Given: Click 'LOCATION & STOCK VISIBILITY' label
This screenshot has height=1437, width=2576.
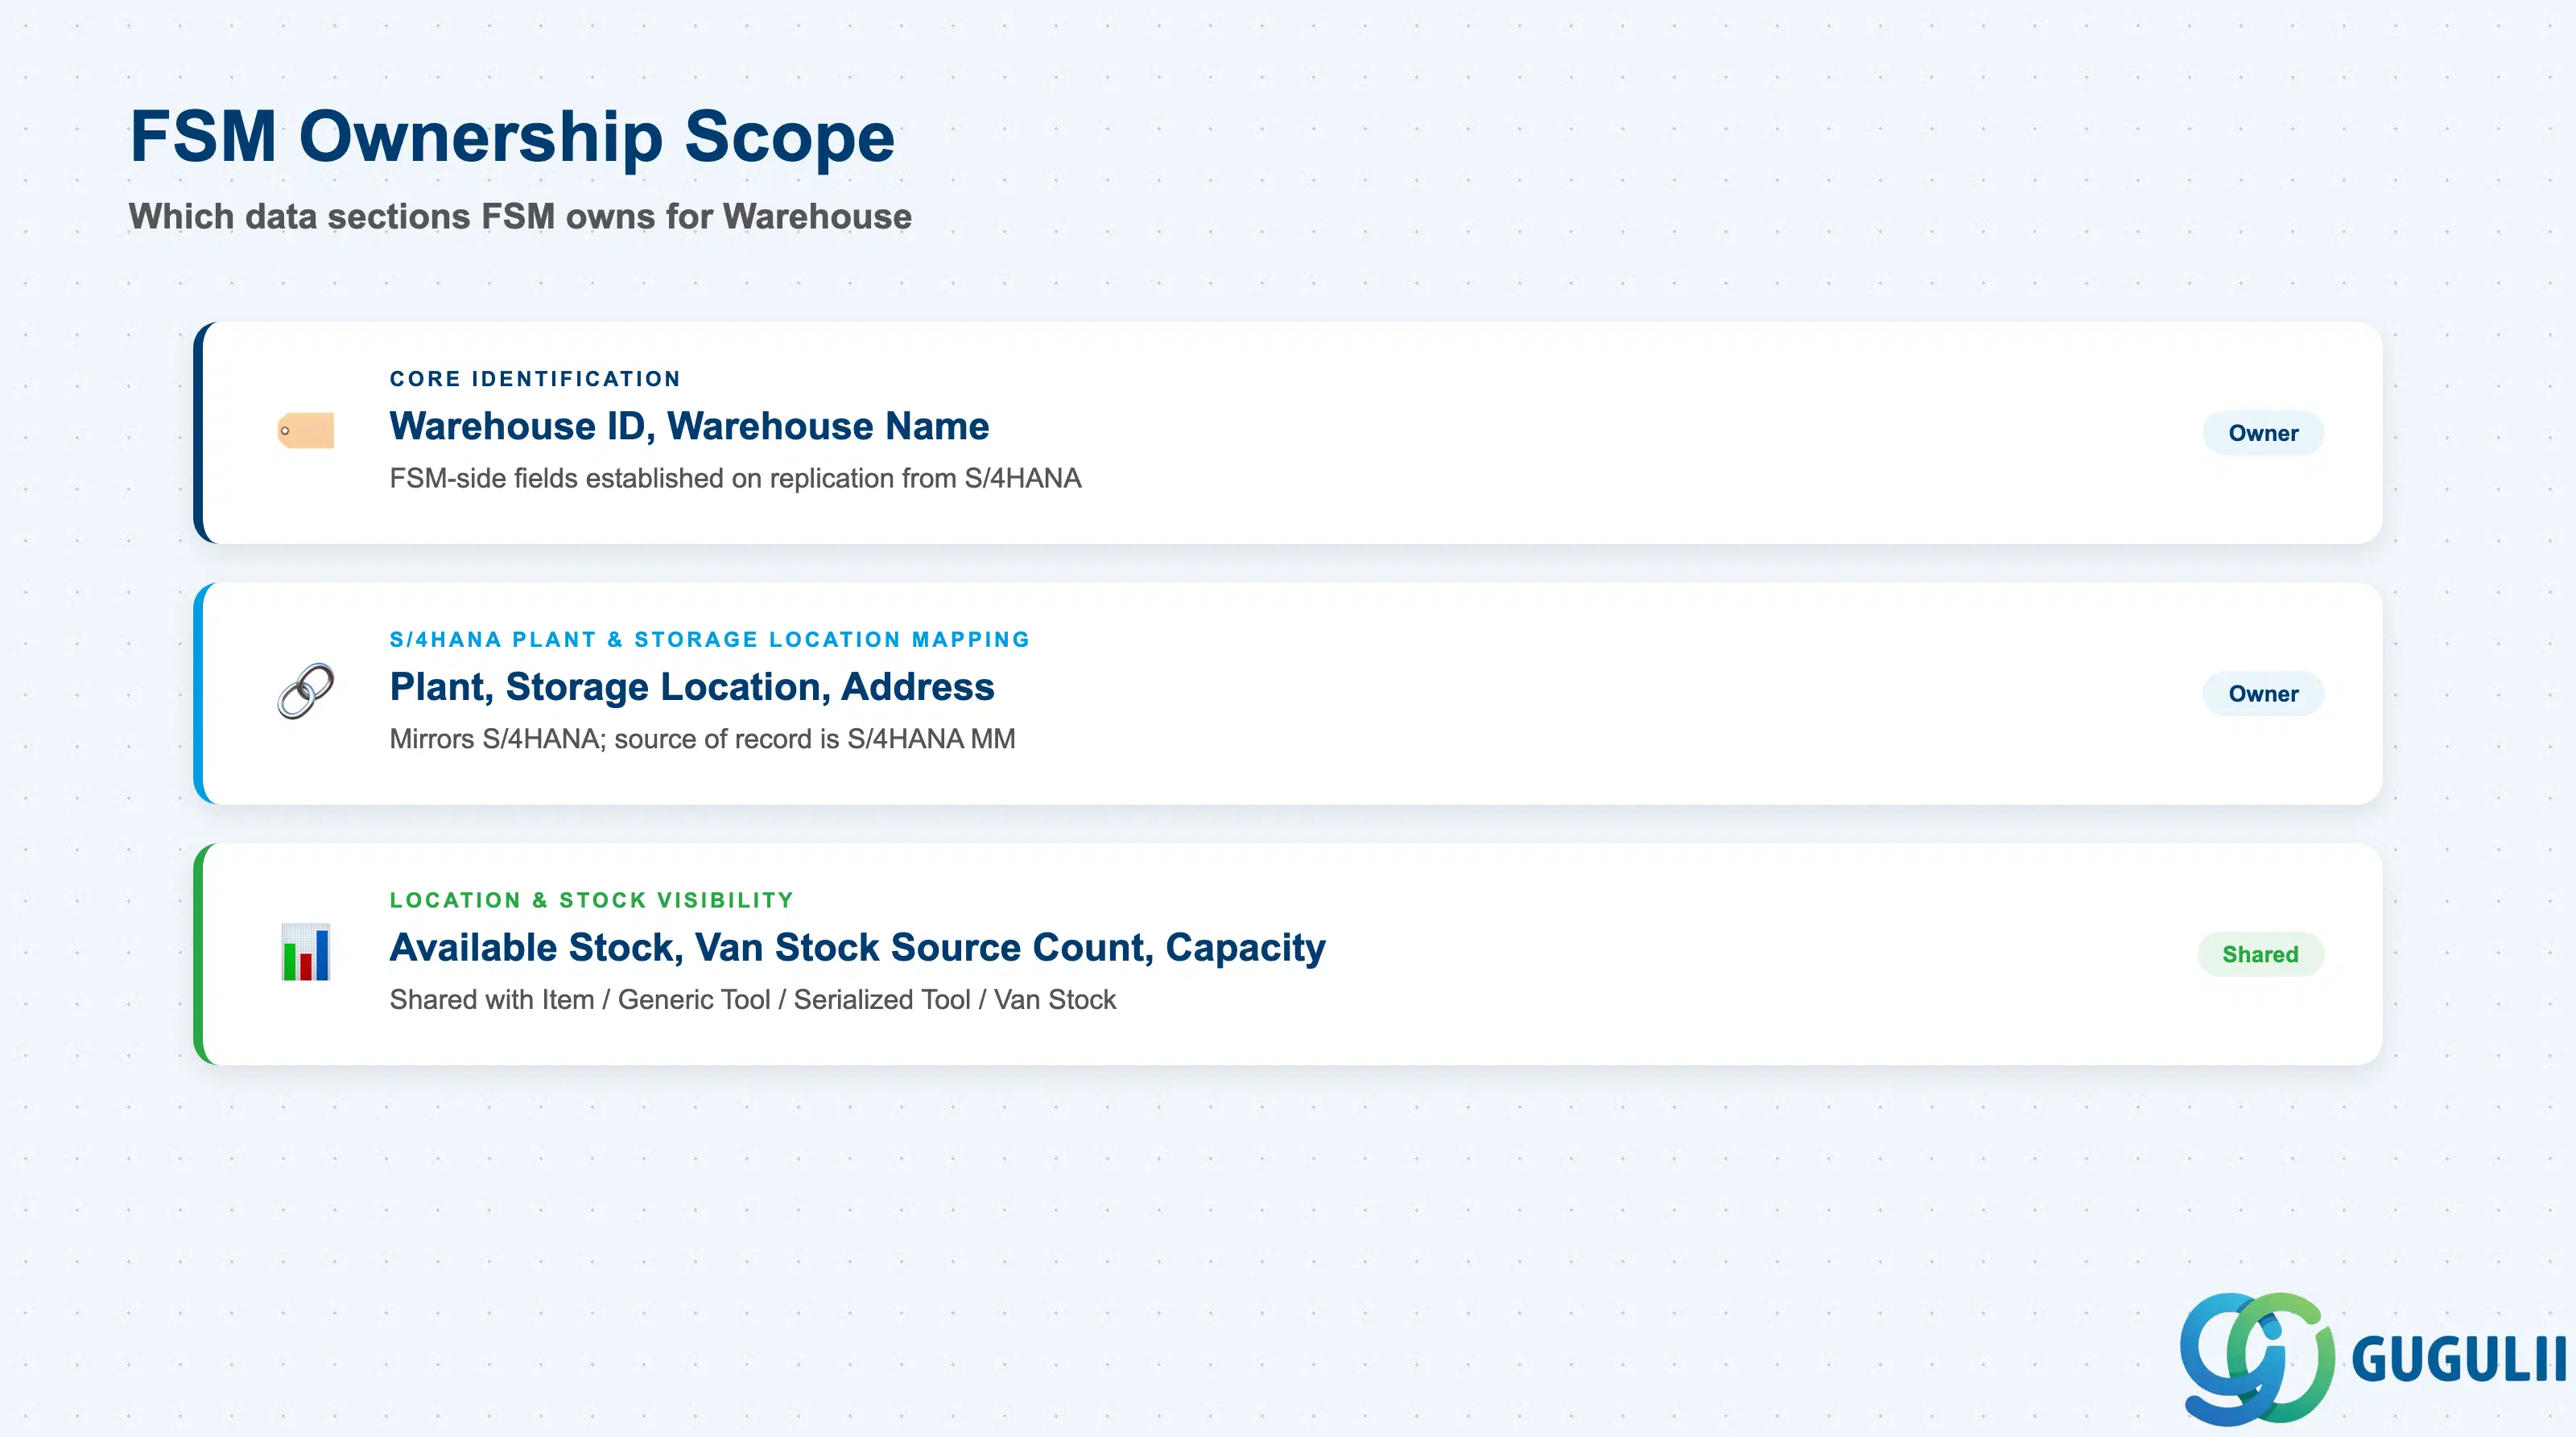Looking at the screenshot, I should [x=591, y=900].
